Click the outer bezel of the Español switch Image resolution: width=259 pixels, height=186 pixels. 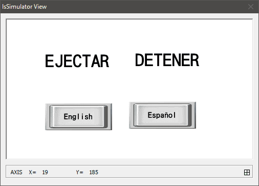coord(131,115)
